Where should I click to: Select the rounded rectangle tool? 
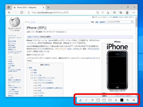point(104,100)
